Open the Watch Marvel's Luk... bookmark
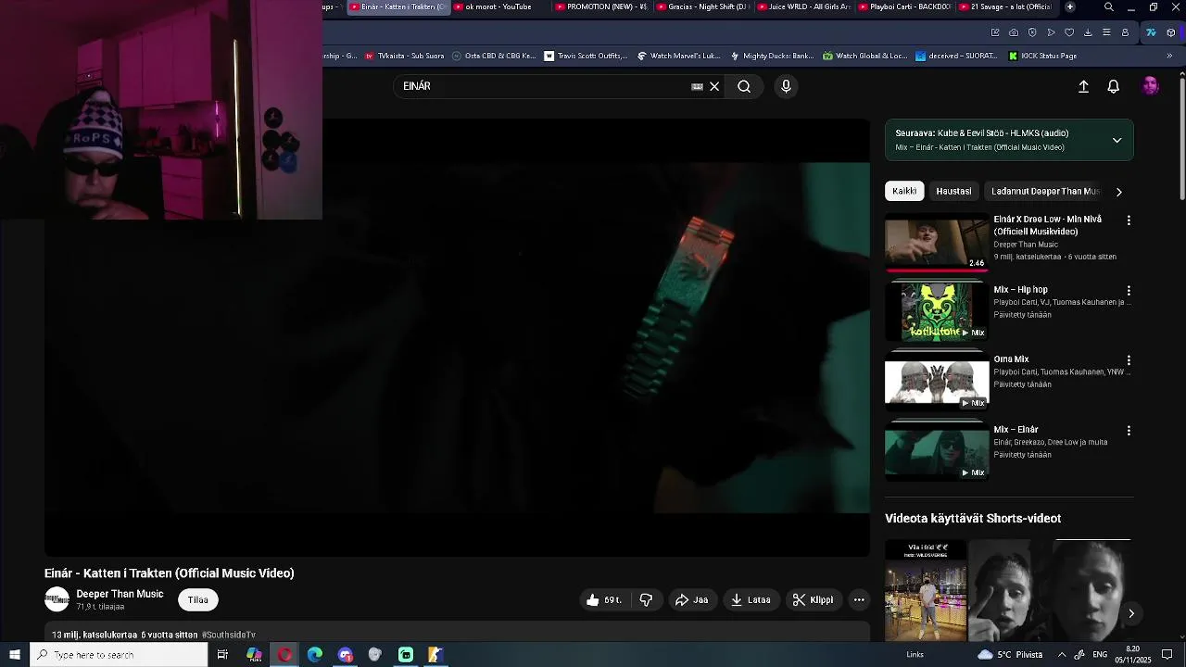The image size is (1186, 667). [x=679, y=56]
